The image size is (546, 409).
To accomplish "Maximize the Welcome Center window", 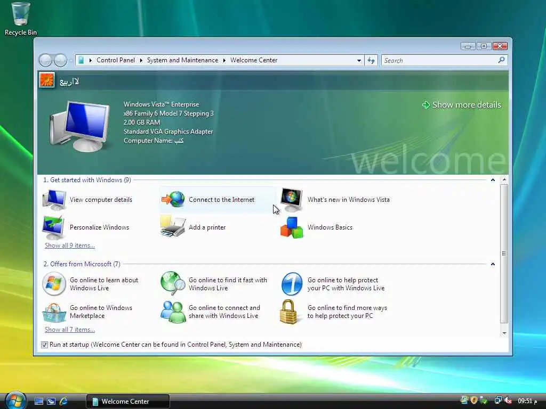I will coord(484,46).
